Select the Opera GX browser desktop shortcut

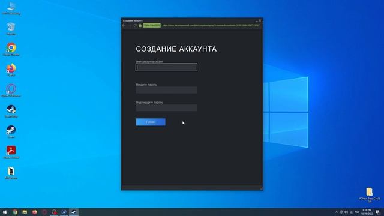(x=11, y=91)
